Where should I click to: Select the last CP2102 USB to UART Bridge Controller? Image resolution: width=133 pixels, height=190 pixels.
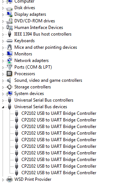(59, 173)
